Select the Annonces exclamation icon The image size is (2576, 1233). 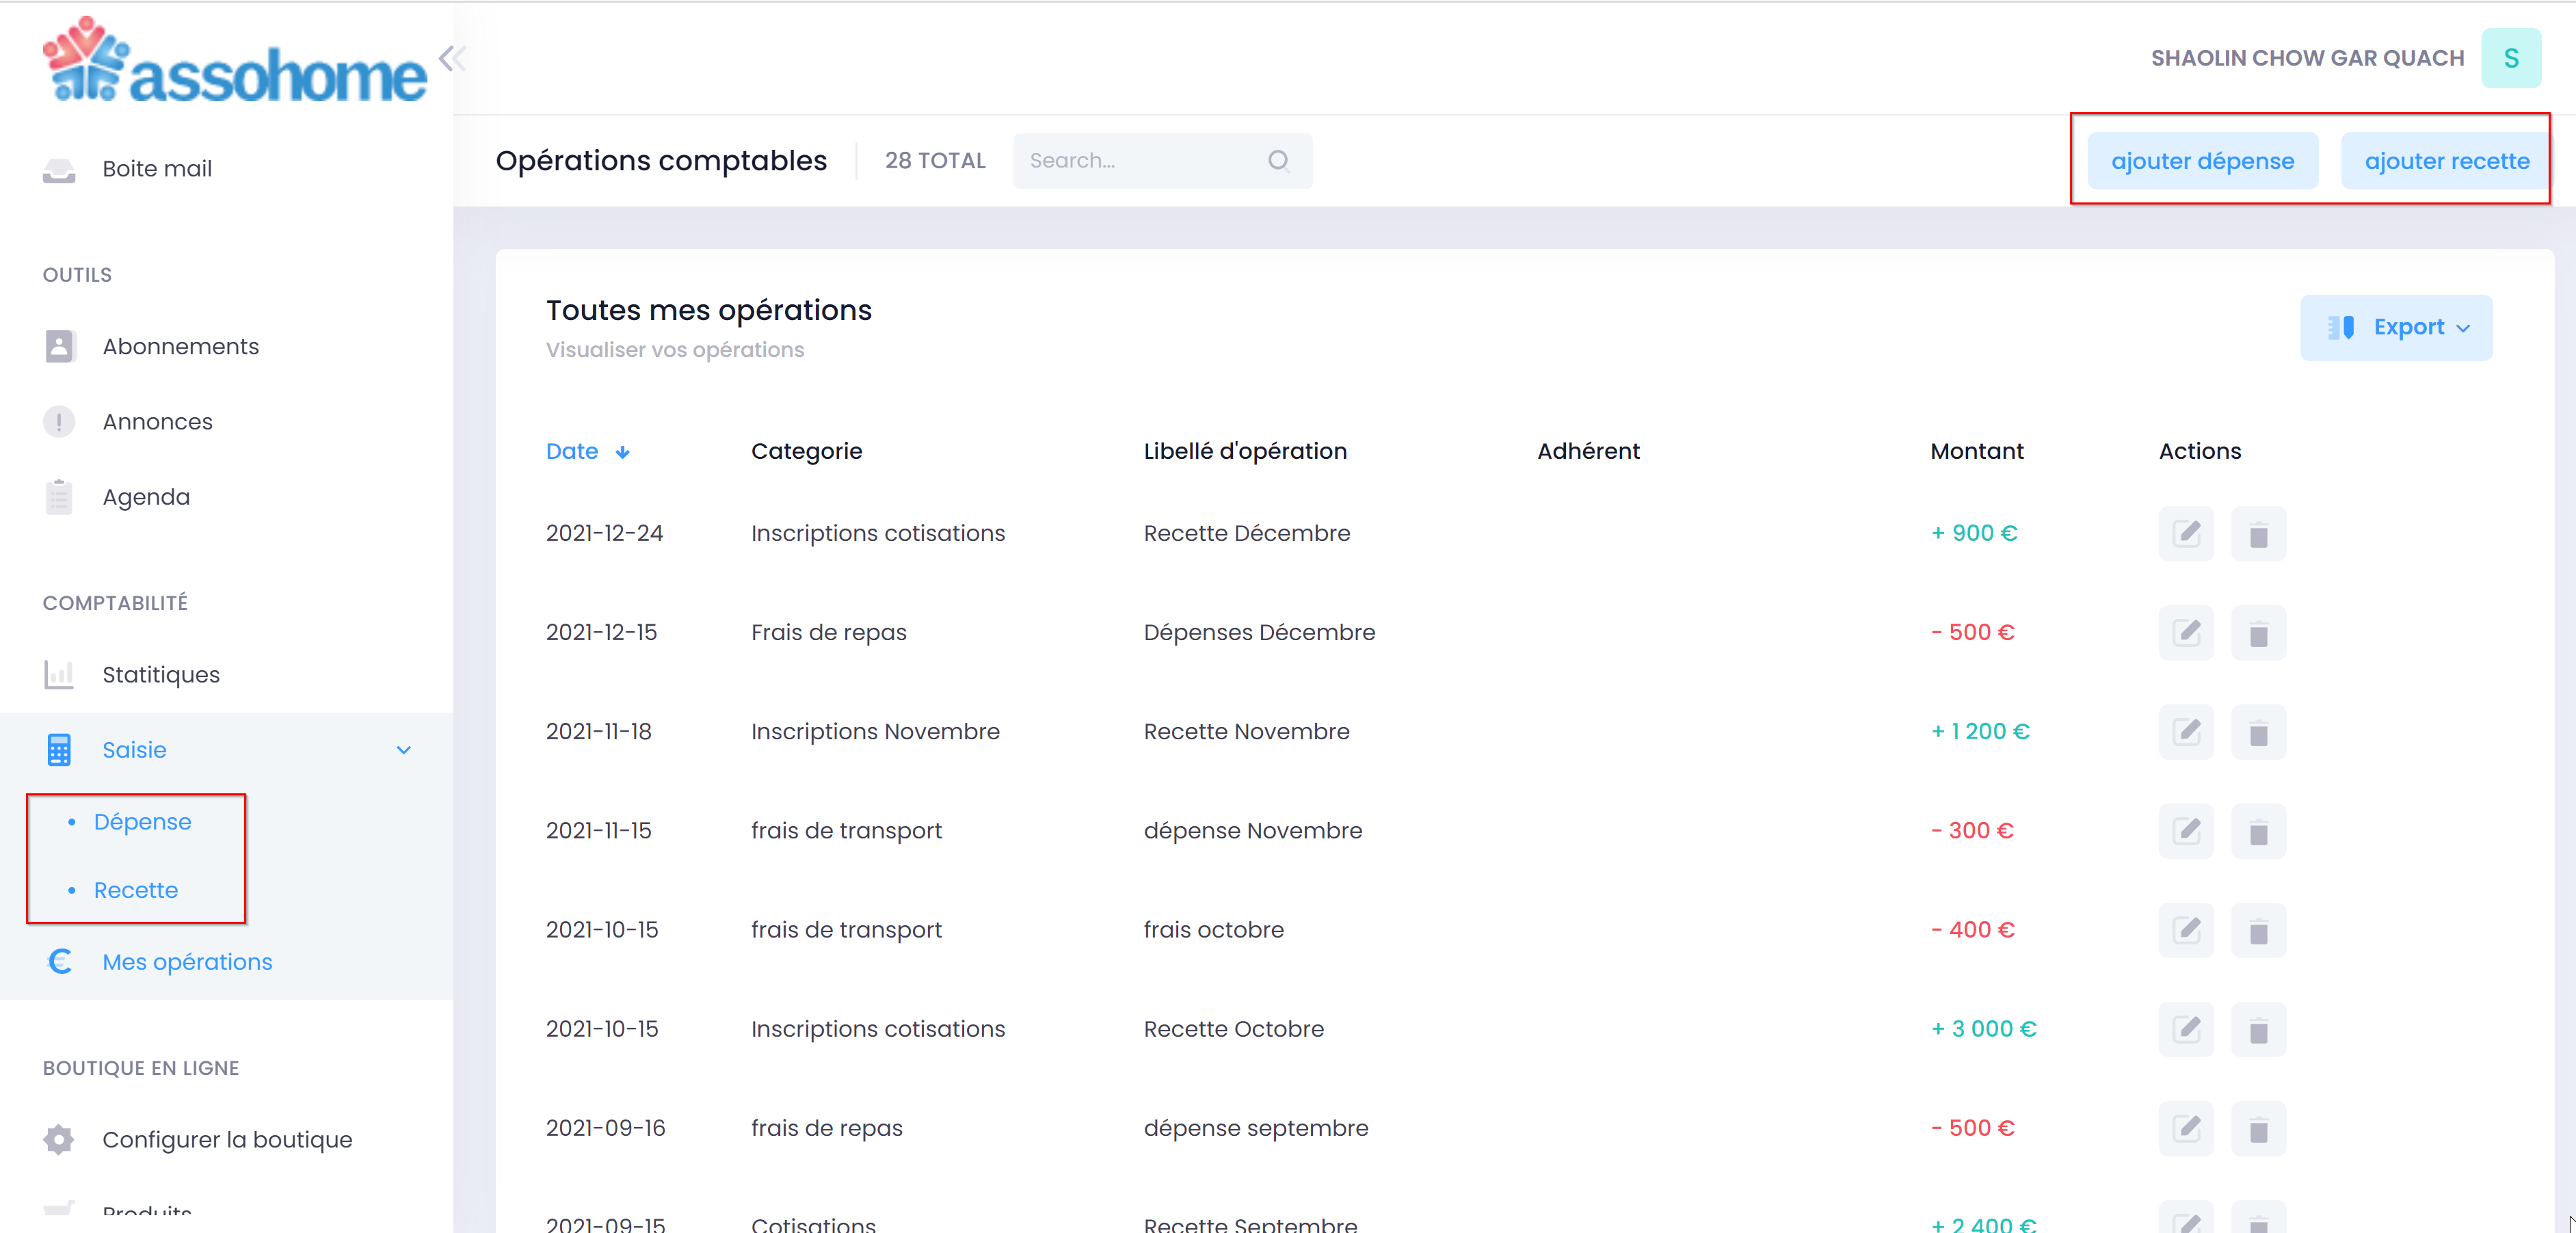[x=59, y=421]
